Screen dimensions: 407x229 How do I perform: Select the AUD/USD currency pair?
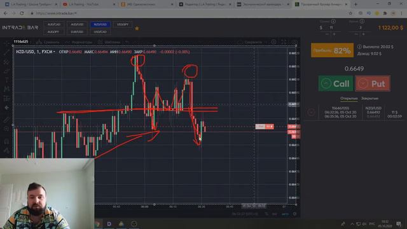[77, 24]
